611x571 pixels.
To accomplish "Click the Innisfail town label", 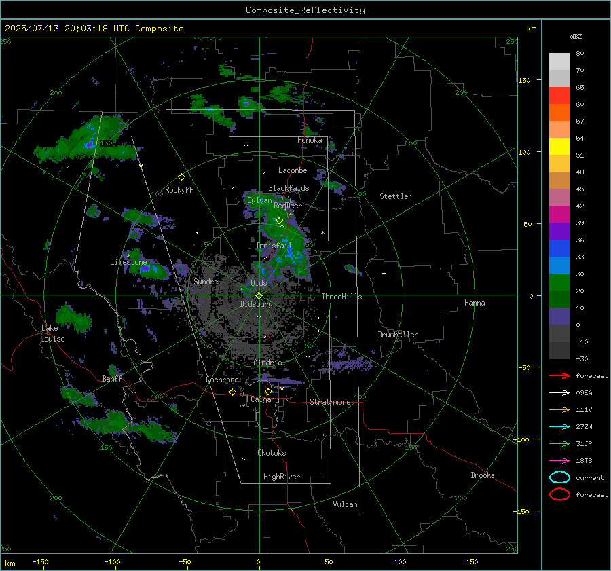I will tap(274, 246).
